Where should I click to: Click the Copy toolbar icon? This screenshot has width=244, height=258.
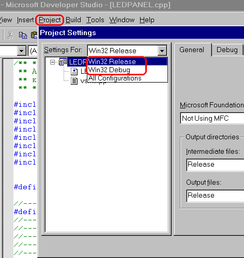(23, 35)
